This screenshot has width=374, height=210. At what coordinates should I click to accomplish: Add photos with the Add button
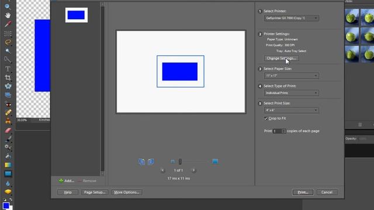point(66,181)
